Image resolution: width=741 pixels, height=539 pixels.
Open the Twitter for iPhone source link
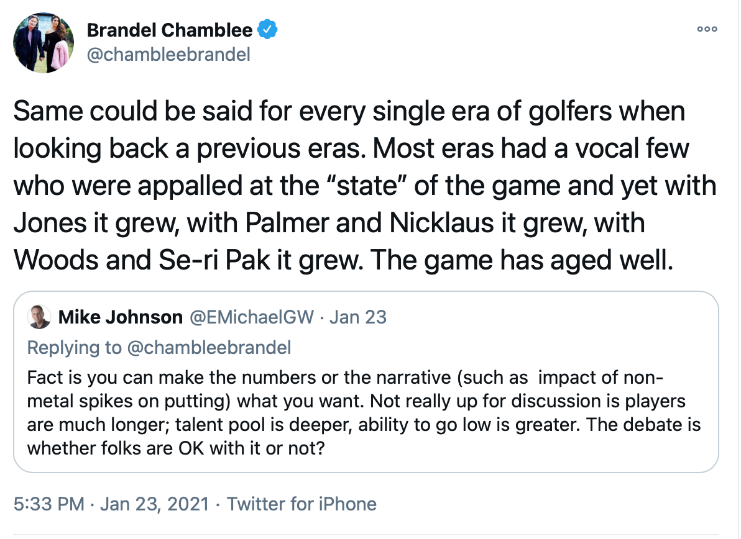(301, 504)
